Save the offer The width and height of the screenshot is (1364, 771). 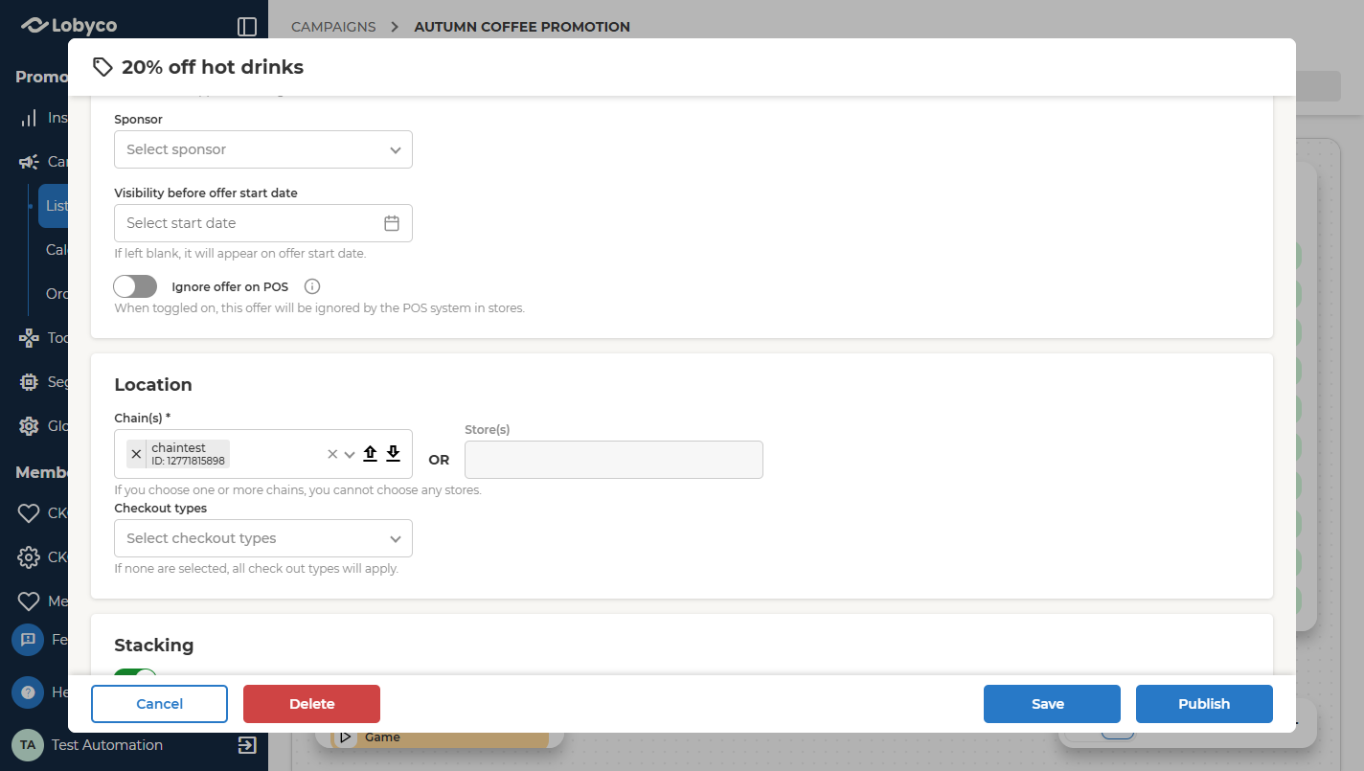click(x=1052, y=704)
